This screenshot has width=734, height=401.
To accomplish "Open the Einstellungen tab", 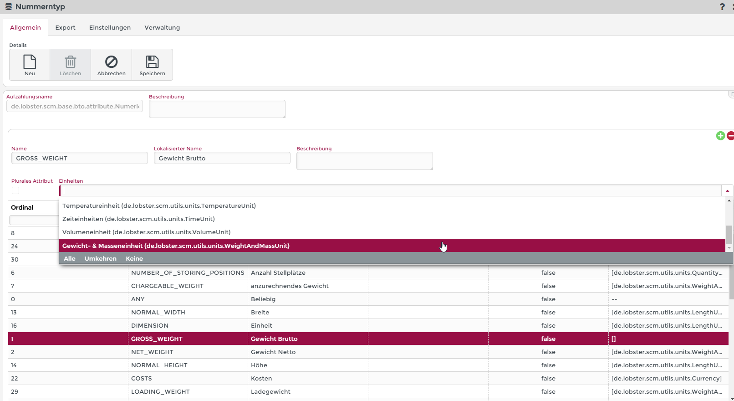I will click(x=110, y=27).
